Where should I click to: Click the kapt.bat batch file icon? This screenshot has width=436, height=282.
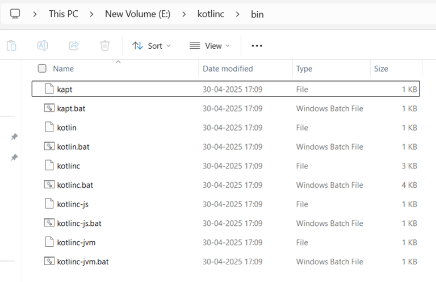click(x=49, y=108)
